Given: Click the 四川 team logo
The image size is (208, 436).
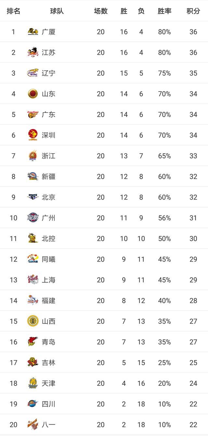Looking at the screenshot, I should coord(33,404).
